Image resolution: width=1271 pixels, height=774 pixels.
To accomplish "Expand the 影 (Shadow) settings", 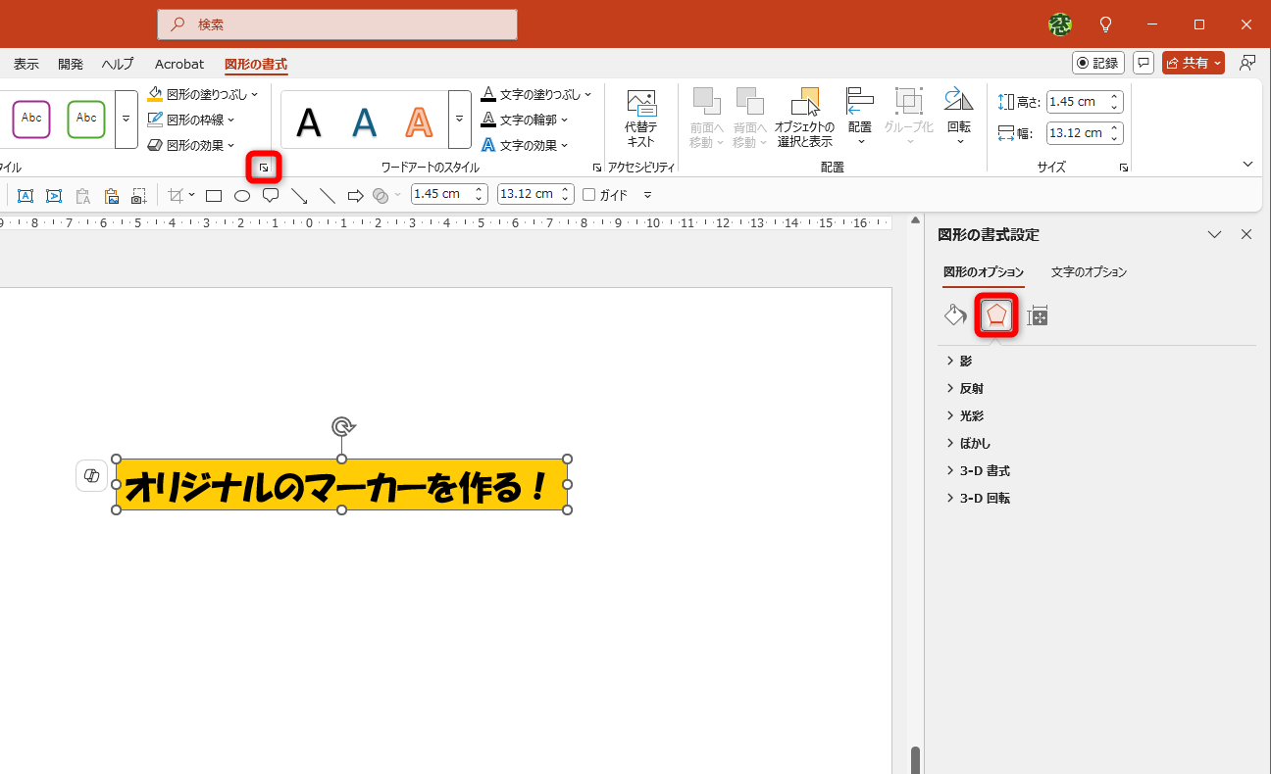I will coord(963,360).
